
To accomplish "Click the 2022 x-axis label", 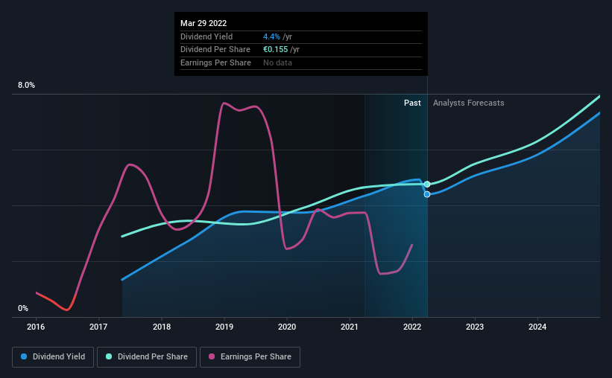I will click(x=412, y=327).
